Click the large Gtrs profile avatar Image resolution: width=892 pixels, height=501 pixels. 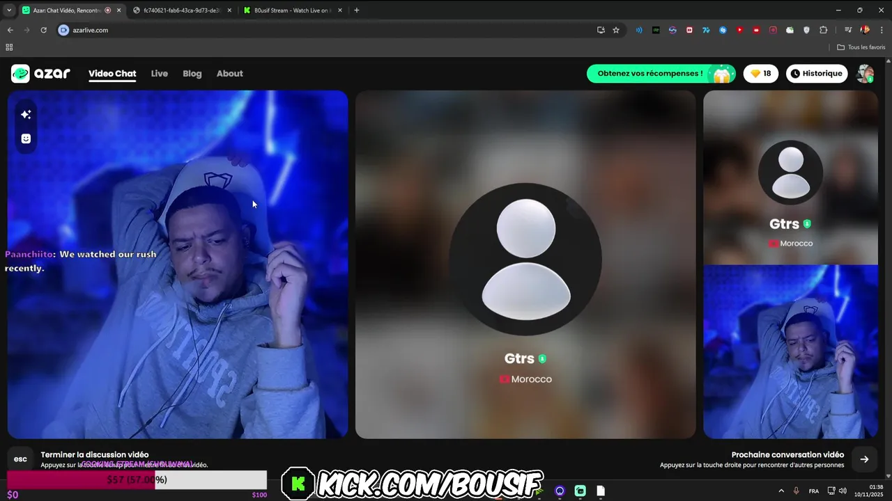point(526,260)
